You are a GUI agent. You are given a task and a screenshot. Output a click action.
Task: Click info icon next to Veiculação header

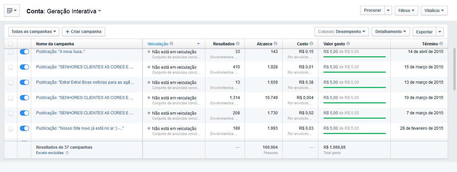[171, 44]
